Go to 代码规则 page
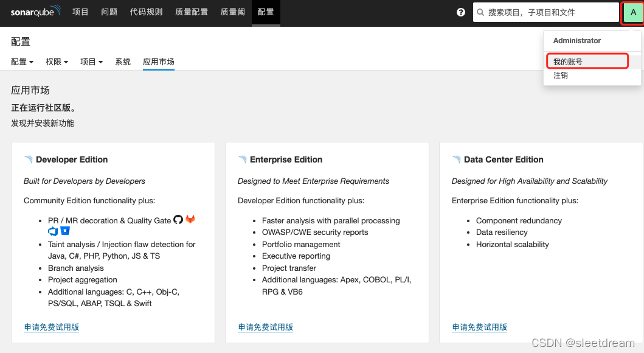 click(x=146, y=12)
